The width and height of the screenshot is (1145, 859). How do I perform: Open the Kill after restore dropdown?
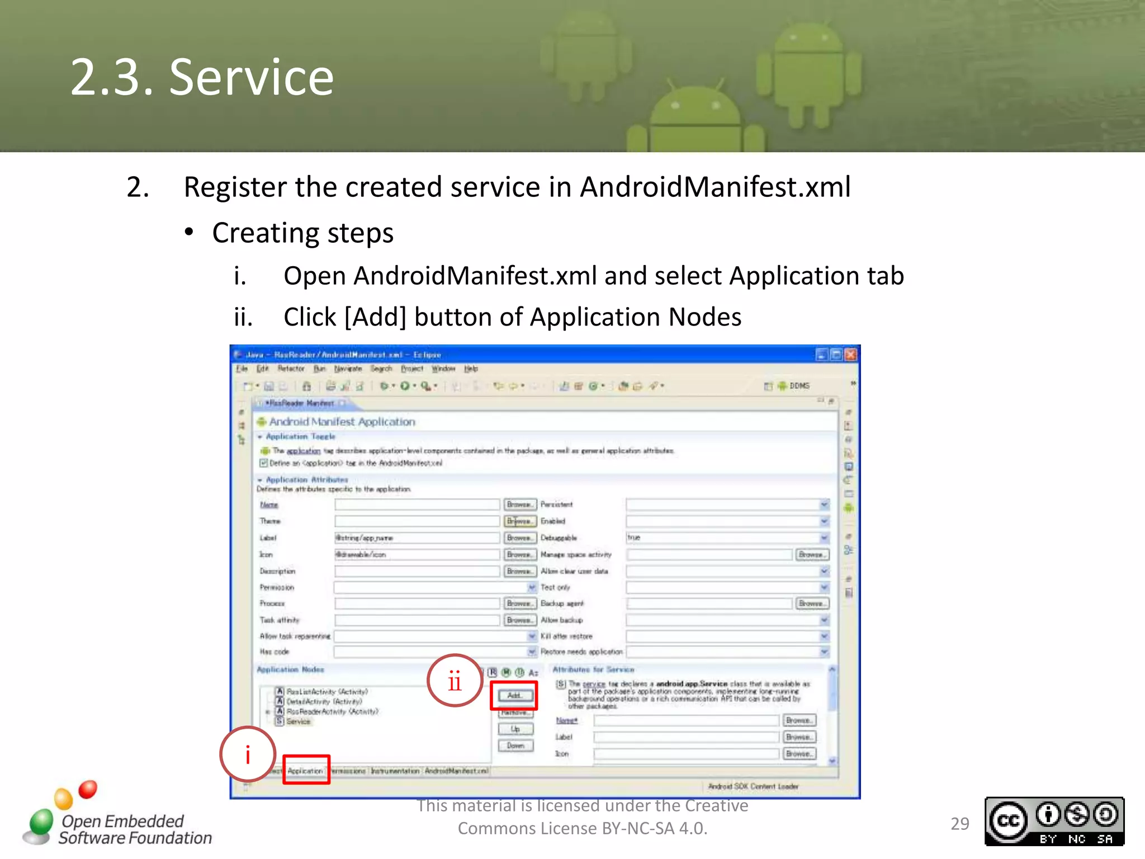pyautogui.click(x=727, y=636)
